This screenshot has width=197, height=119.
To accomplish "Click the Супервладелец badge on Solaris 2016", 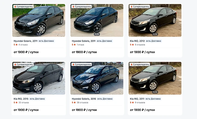I will pos(81,65).
